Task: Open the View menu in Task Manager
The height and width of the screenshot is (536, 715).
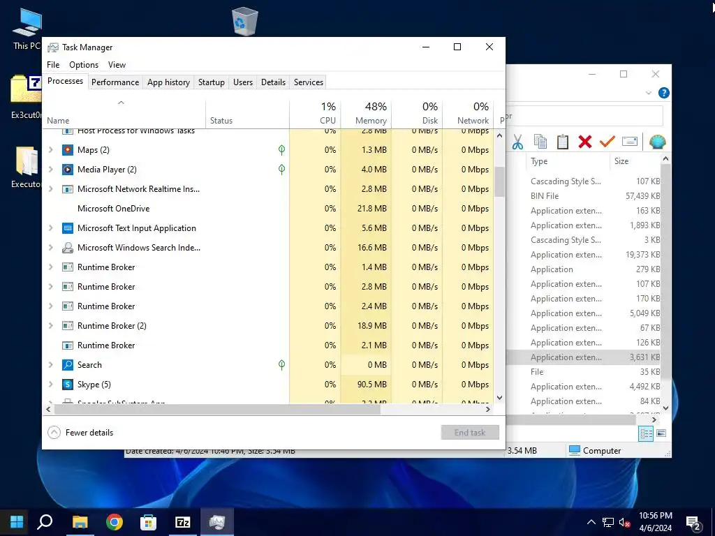Action: (x=117, y=65)
